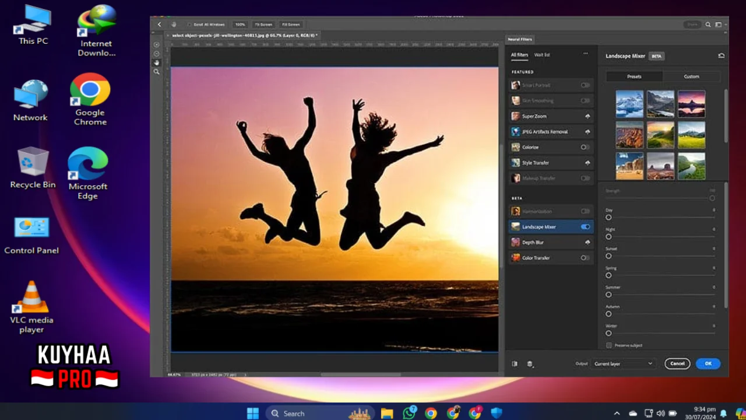Click the Spring slider handle
The image size is (746, 420).
[608, 275]
